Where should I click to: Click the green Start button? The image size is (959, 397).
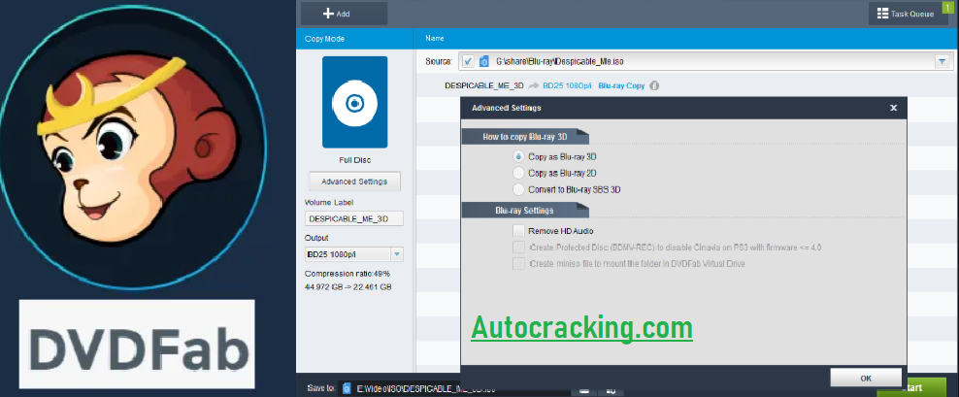click(x=911, y=387)
